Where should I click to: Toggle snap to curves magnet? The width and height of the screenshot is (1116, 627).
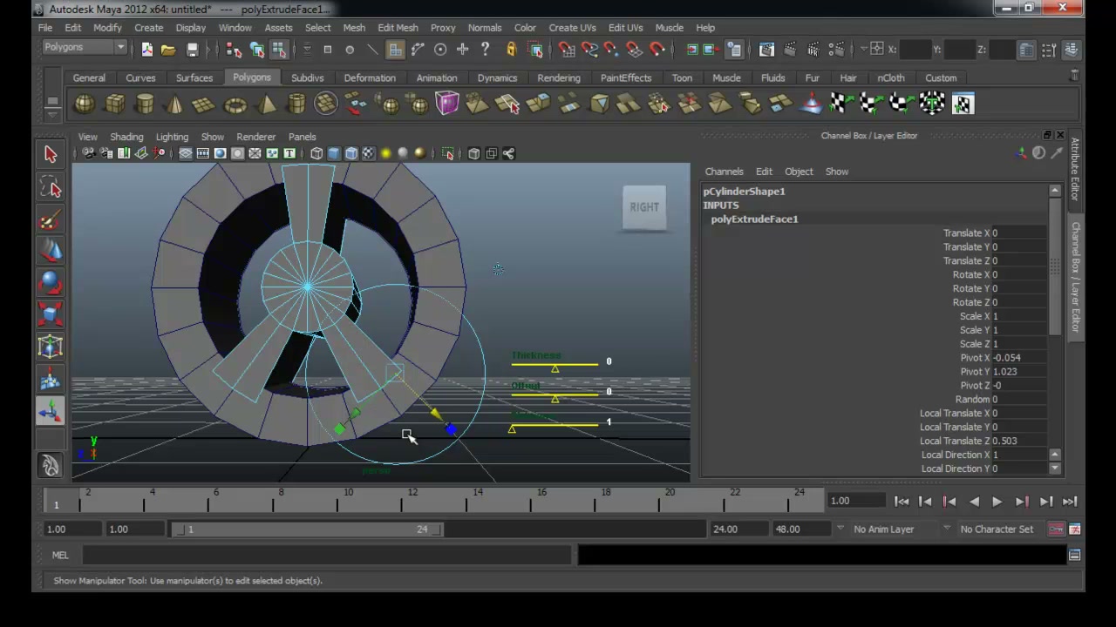tap(589, 50)
